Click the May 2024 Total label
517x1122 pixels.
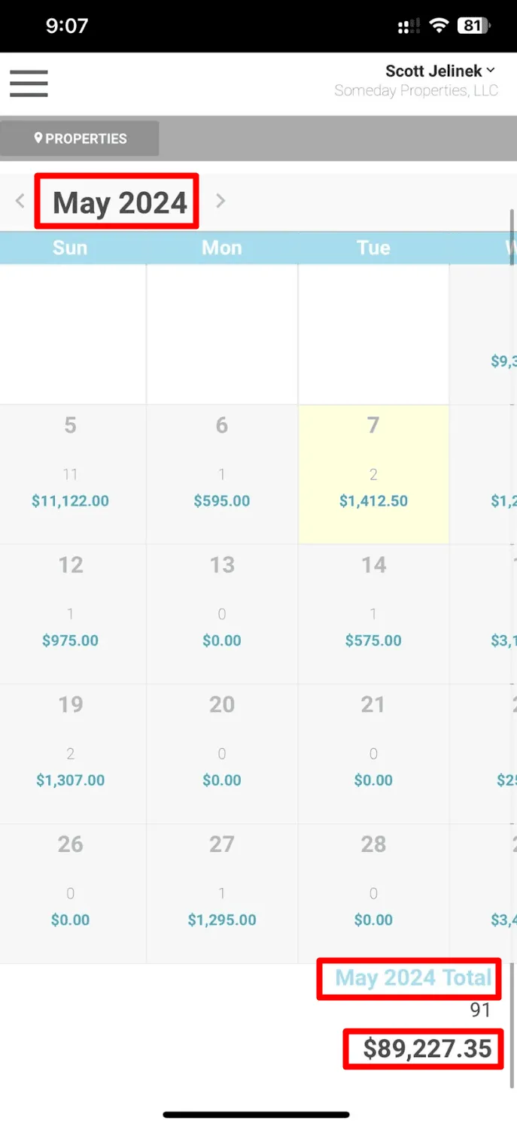(412, 978)
